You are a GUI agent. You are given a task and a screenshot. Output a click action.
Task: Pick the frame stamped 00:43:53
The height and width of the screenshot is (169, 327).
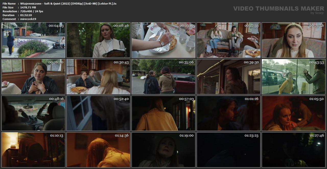294,77
